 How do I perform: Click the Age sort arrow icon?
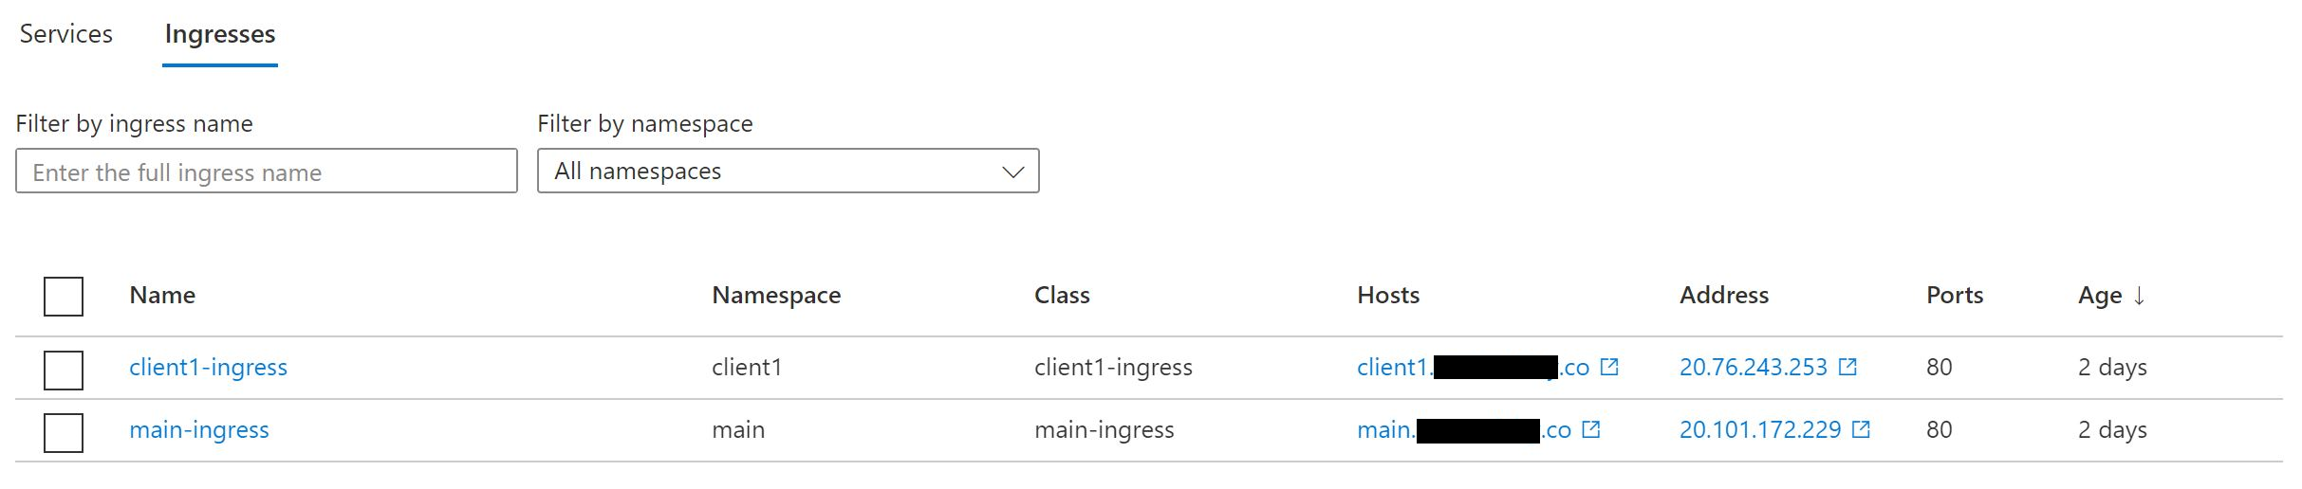[x=2139, y=296]
